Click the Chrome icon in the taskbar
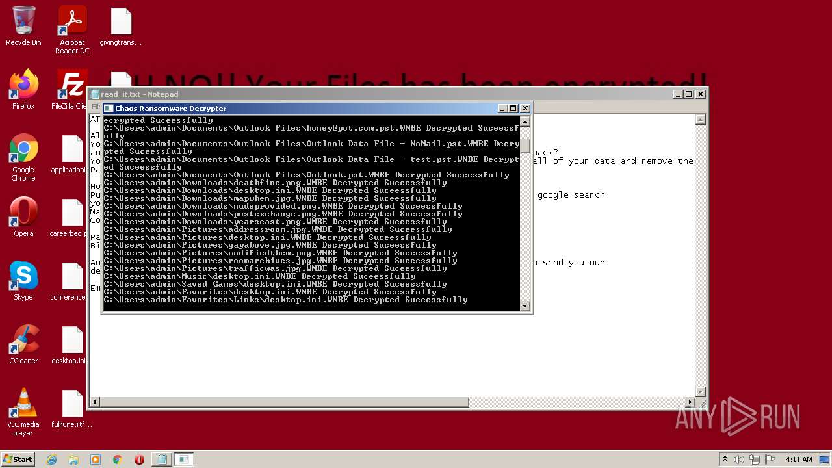 coord(118,460)
